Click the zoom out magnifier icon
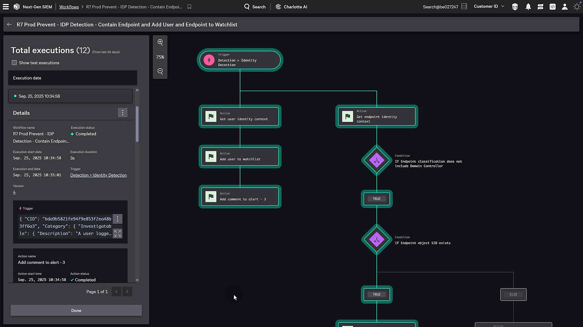Image resolution: width=583 pixels, height=327 pixels. pos(160,71)
